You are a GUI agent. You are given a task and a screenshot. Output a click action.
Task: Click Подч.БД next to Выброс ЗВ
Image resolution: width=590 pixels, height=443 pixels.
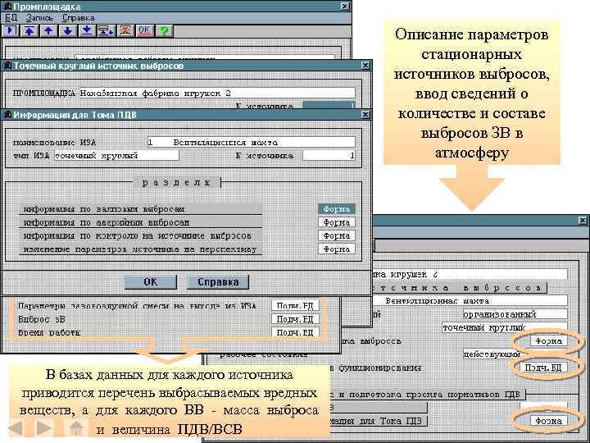click(295, 319)
